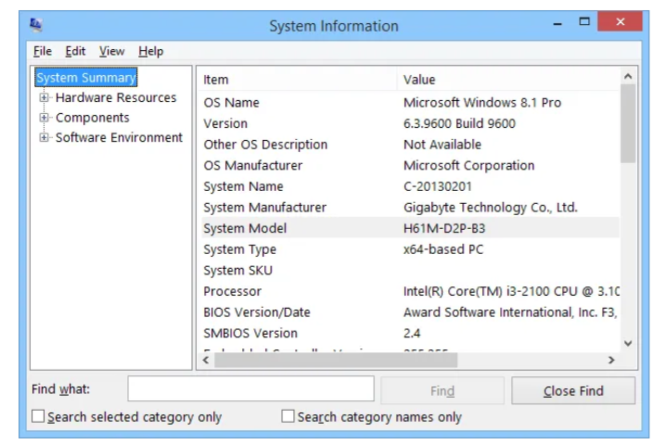Image resolution: width=668 pixels, height=444 pixels.
Task: Select the 6.3.9600 Build 9600 value
Action: (459, 123)
